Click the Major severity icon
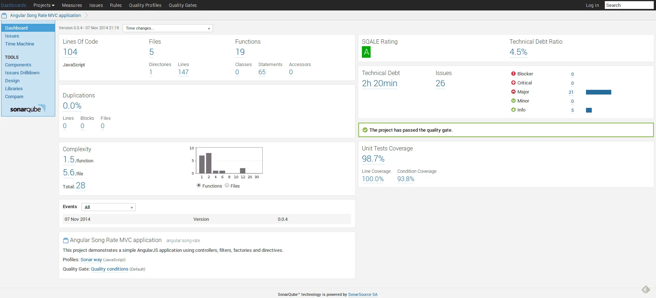656x298 pixels. tap(513, 92)
